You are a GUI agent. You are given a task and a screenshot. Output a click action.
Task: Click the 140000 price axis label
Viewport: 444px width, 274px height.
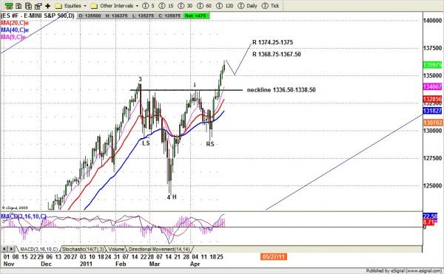click(x=432, y=21)
